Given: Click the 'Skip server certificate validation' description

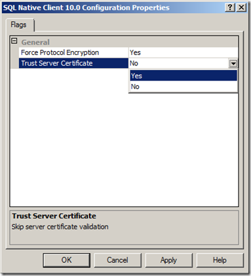Looking at the screenshot, I should click(x=60, y=227).
